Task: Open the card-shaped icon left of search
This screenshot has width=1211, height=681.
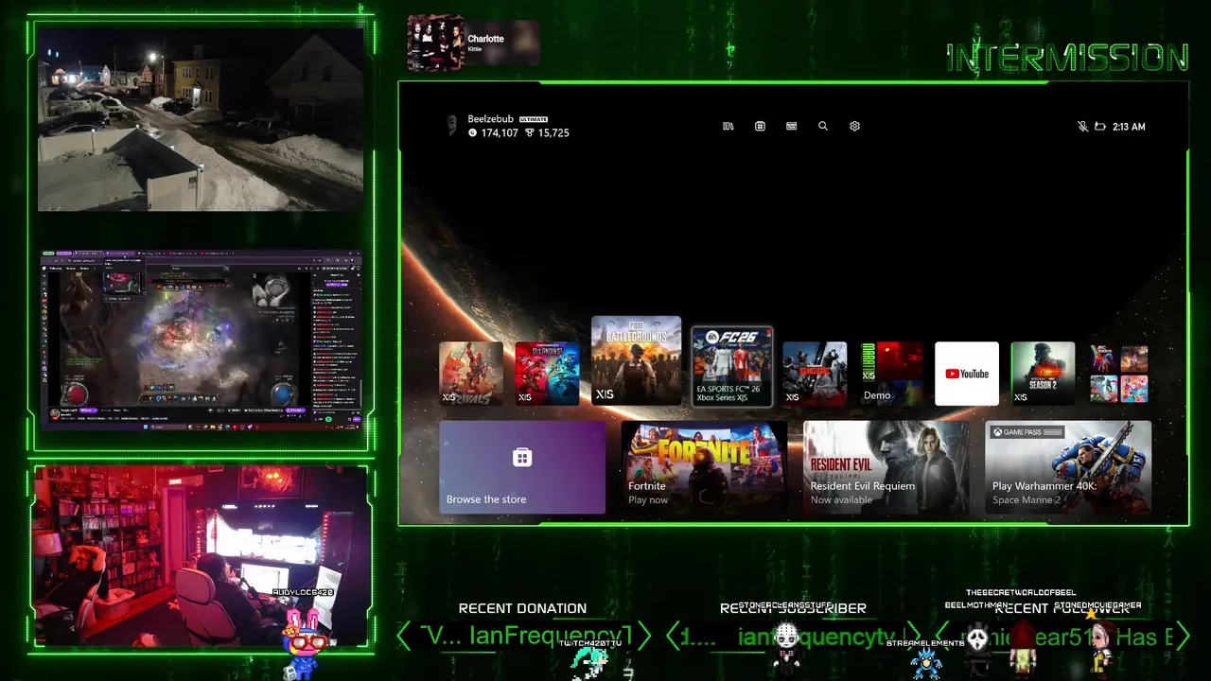Action: click(x=791, y=126)
